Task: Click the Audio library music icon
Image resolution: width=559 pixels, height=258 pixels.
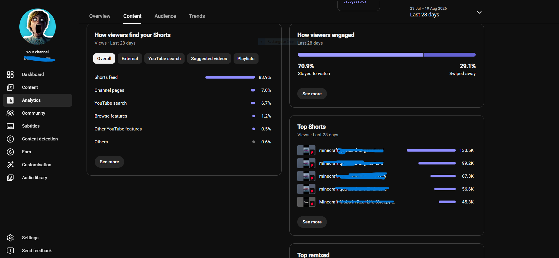Action: (x=10, y=178)
